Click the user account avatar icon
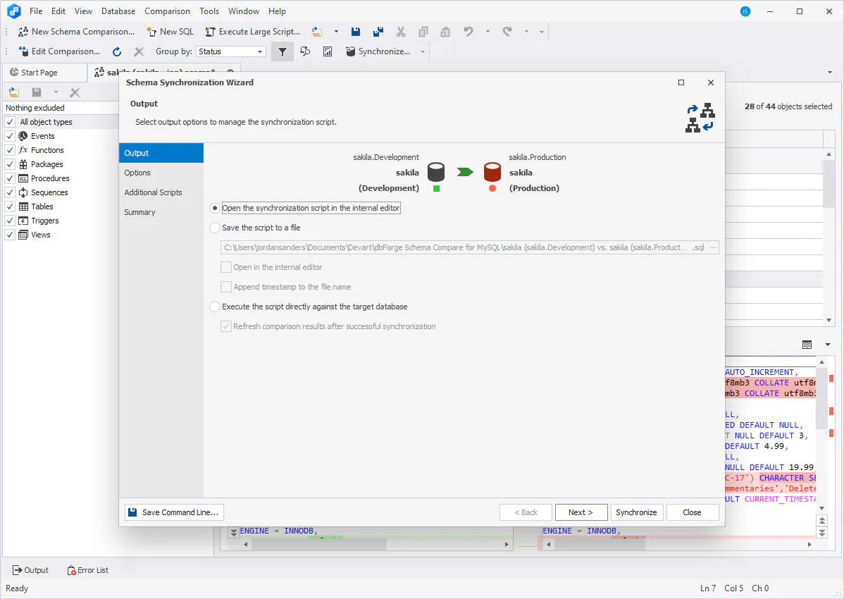This screenshot has height=599, width=844. (x=745, y=11)
